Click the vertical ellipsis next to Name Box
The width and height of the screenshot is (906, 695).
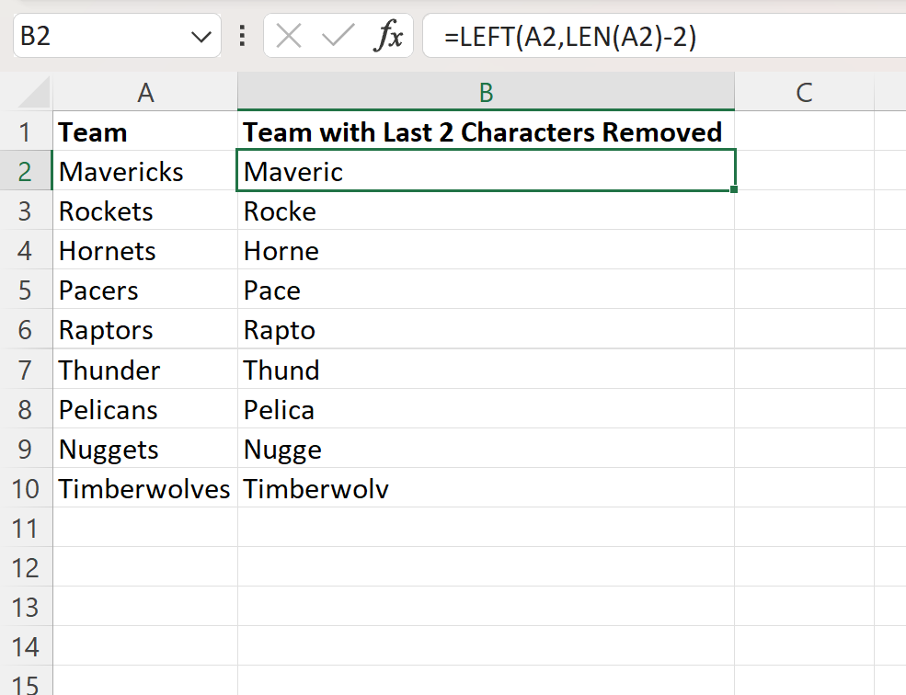(241, 36)
